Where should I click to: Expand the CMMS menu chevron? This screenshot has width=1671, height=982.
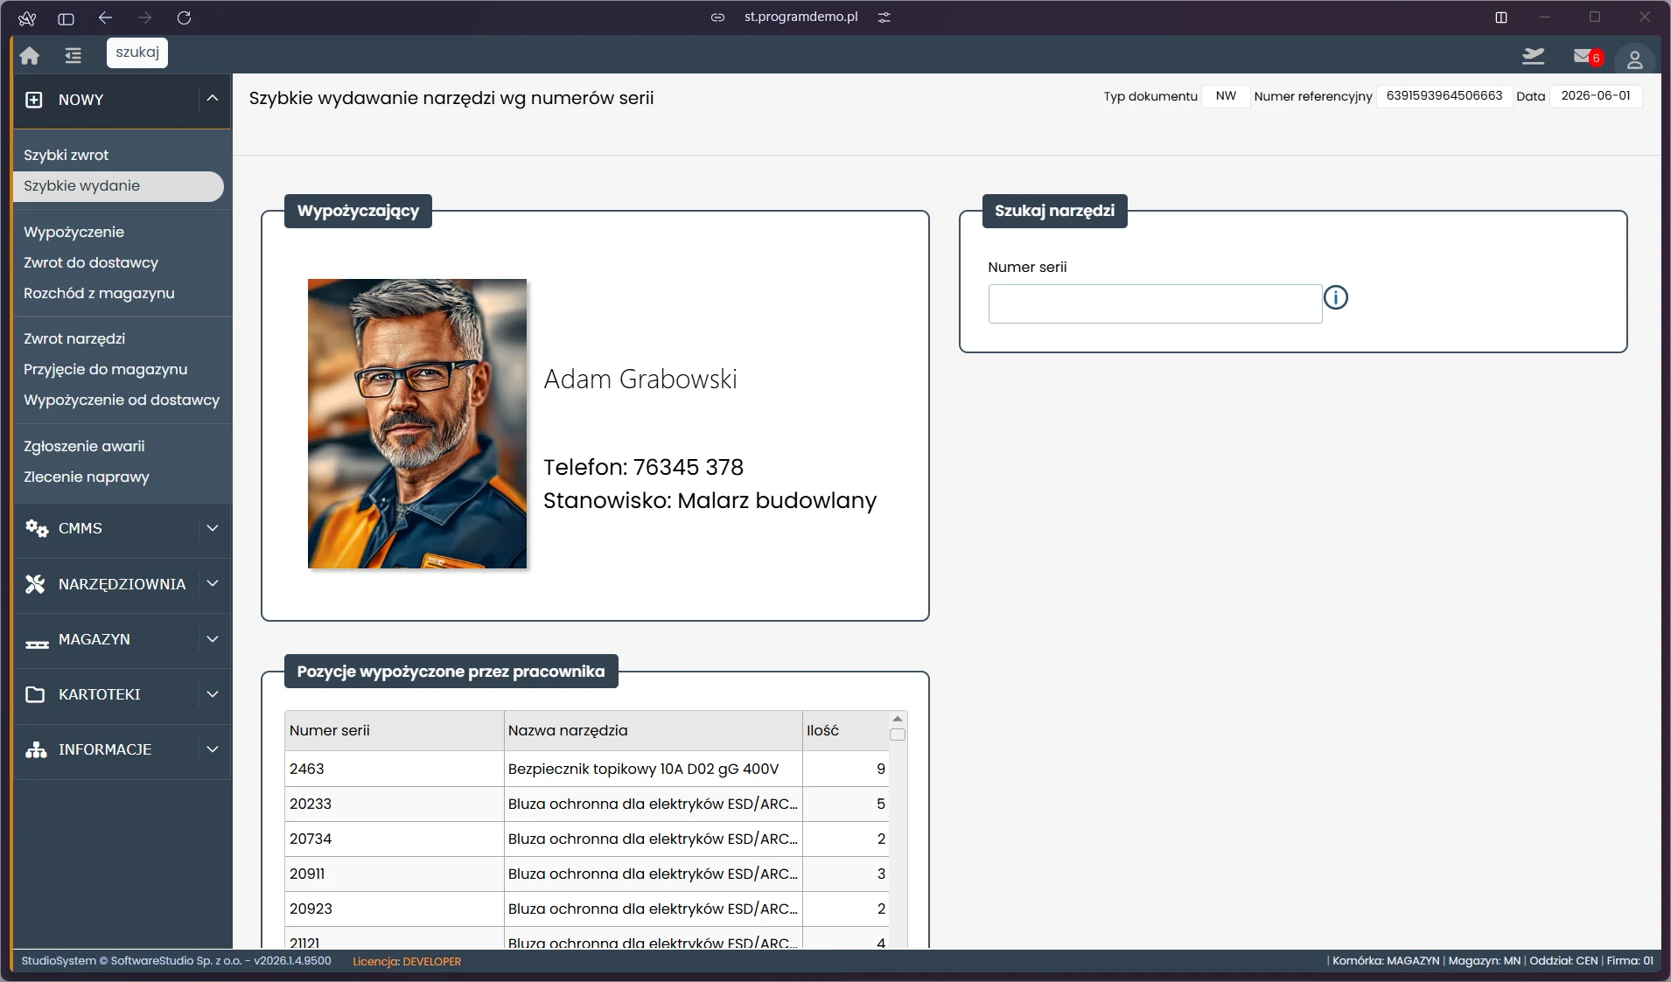(213, 528)
